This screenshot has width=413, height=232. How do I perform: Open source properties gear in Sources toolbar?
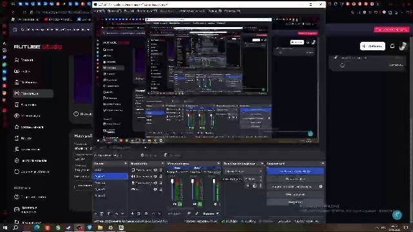coord(146,213)
